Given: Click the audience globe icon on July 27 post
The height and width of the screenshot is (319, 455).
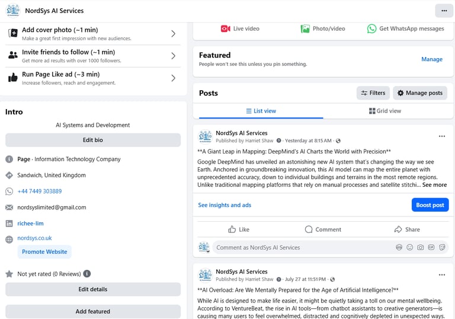Looking at the screenshot, I should point(332,279).
